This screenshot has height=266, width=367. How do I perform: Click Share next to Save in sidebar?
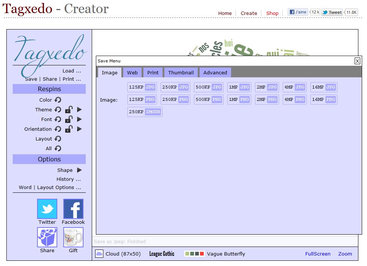click(x=50, y=79)
